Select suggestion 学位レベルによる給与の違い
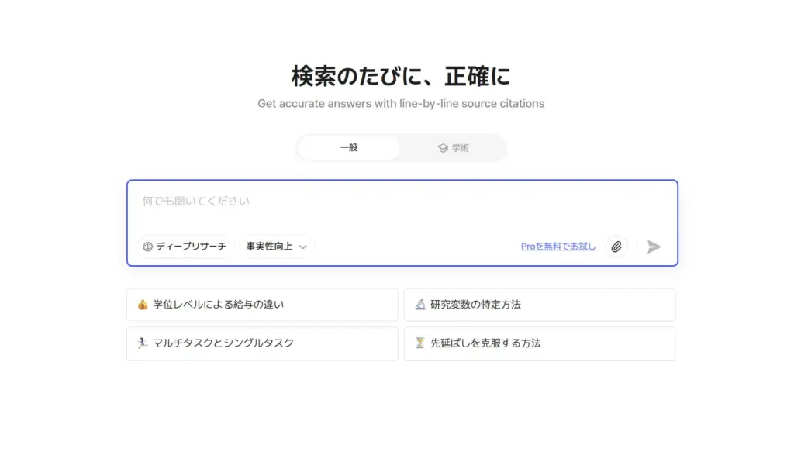This screenshot has width=794, height=459. pos(262,305)
